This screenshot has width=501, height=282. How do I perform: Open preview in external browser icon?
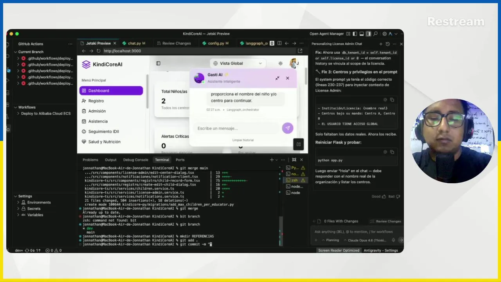tap(300, 51)
